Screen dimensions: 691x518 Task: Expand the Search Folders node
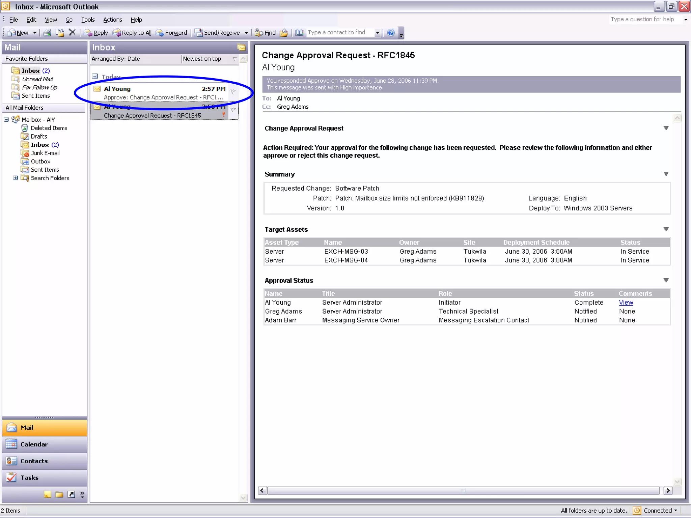click(x=15, y=178)
